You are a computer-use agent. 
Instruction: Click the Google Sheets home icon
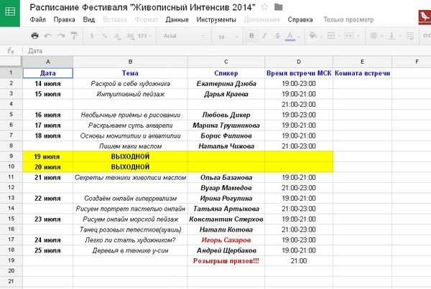[10, 12]
